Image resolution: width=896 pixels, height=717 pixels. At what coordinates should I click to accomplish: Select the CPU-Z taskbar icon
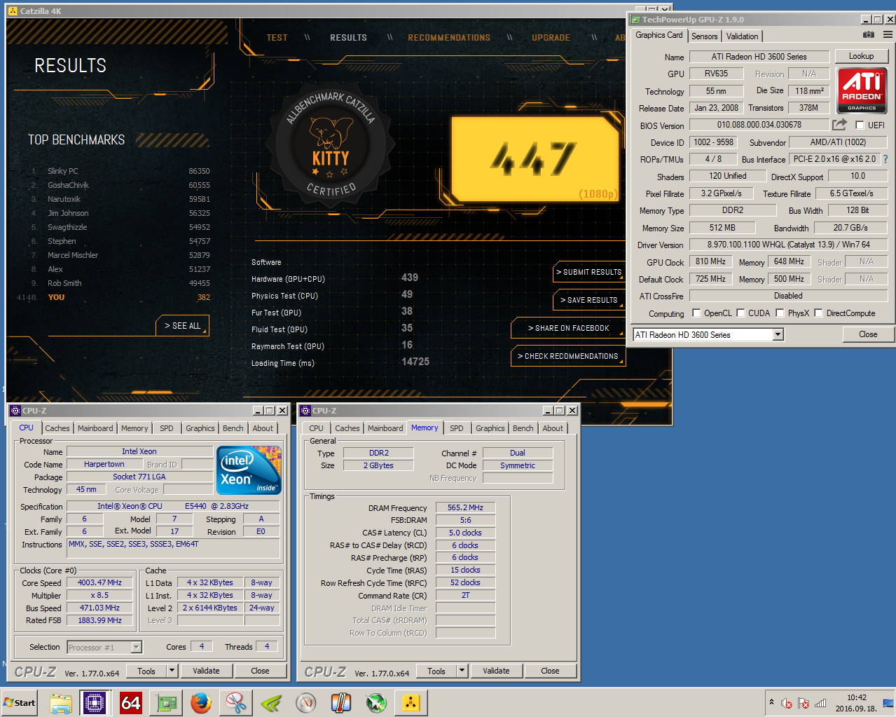(94, 703)
